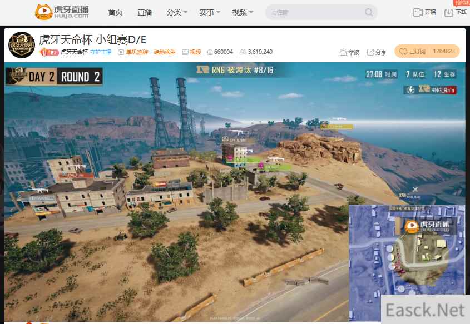The image size is (470, 324).
Task: Go to the 首页 home tab
Action: (x=115, y=12)
